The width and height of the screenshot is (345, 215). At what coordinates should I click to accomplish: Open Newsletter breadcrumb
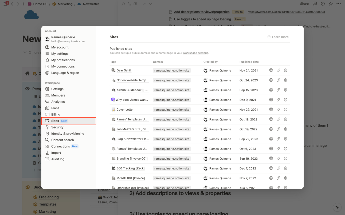pos(88,4)
